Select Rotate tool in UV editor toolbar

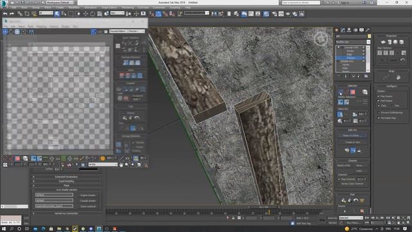pyautogui.click(x=11, y=32)
